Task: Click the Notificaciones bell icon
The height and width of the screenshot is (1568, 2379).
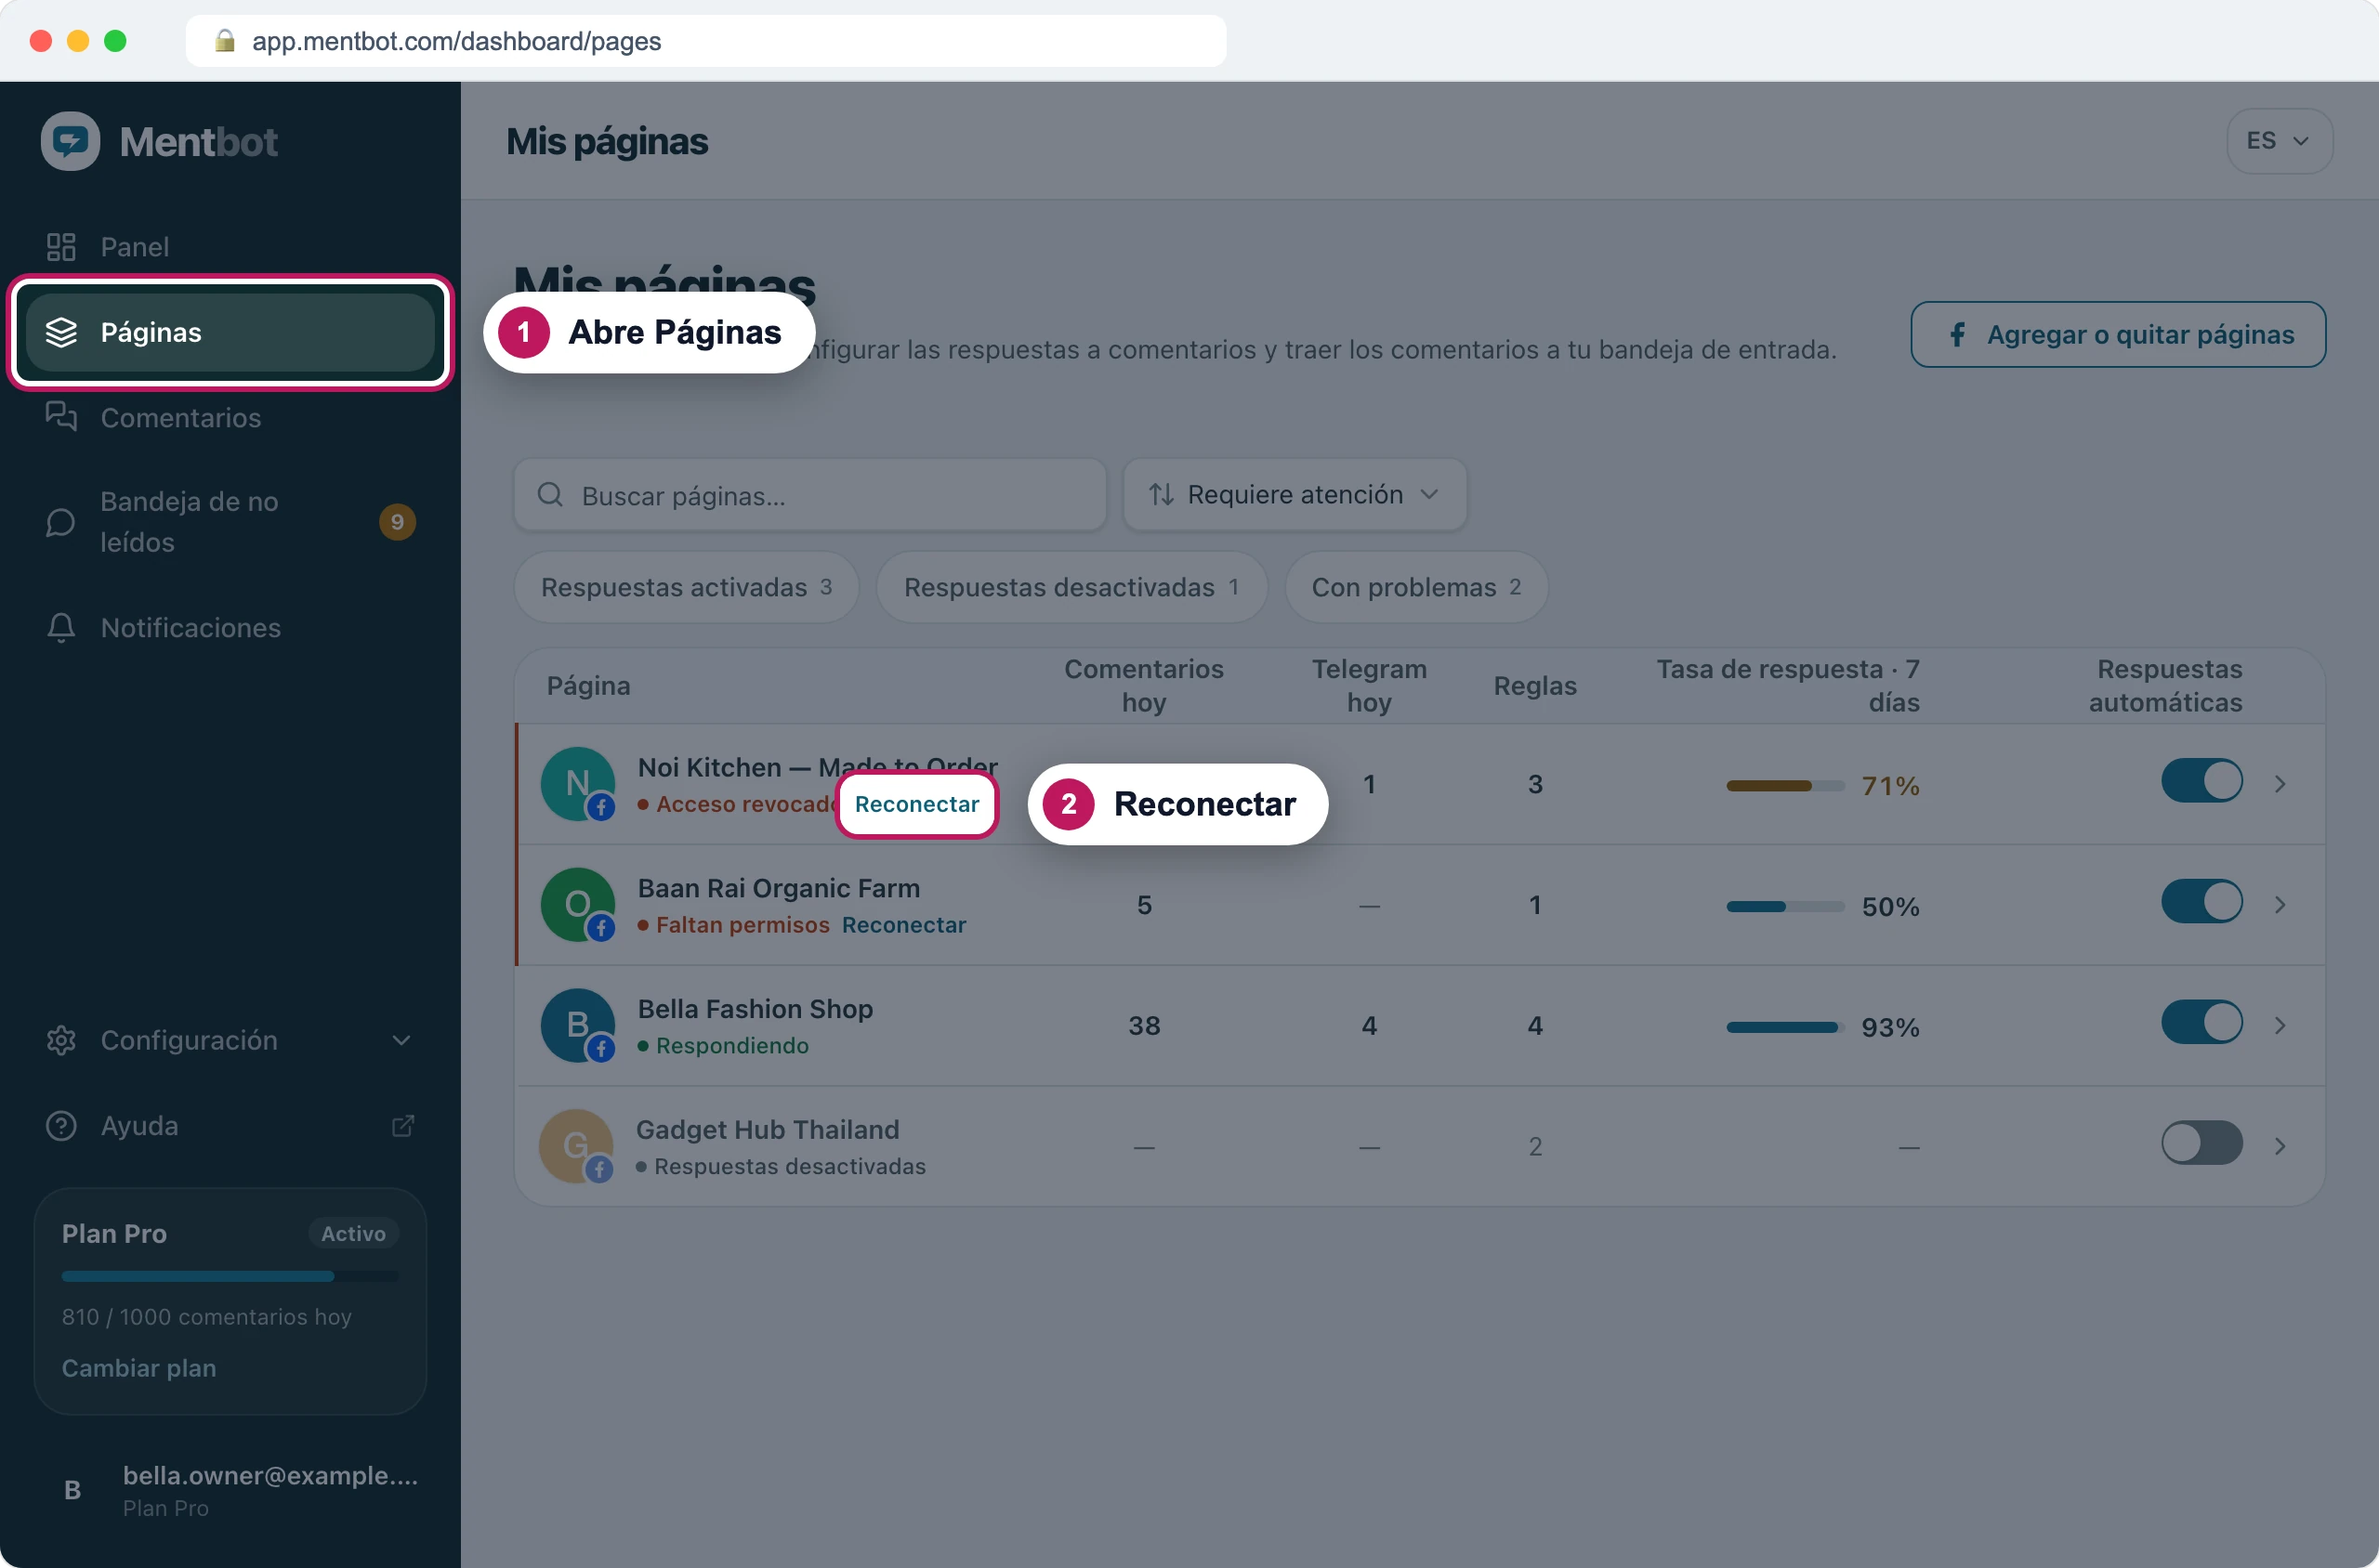Action: coord(61,627)
